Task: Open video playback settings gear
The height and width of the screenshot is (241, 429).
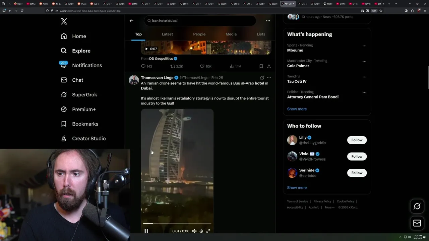Action: pyautogui.click(x=201, y=231)
